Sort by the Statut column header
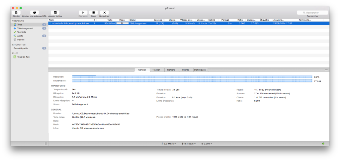The width and height of the screenshot is (340, 161). [140, 20]
